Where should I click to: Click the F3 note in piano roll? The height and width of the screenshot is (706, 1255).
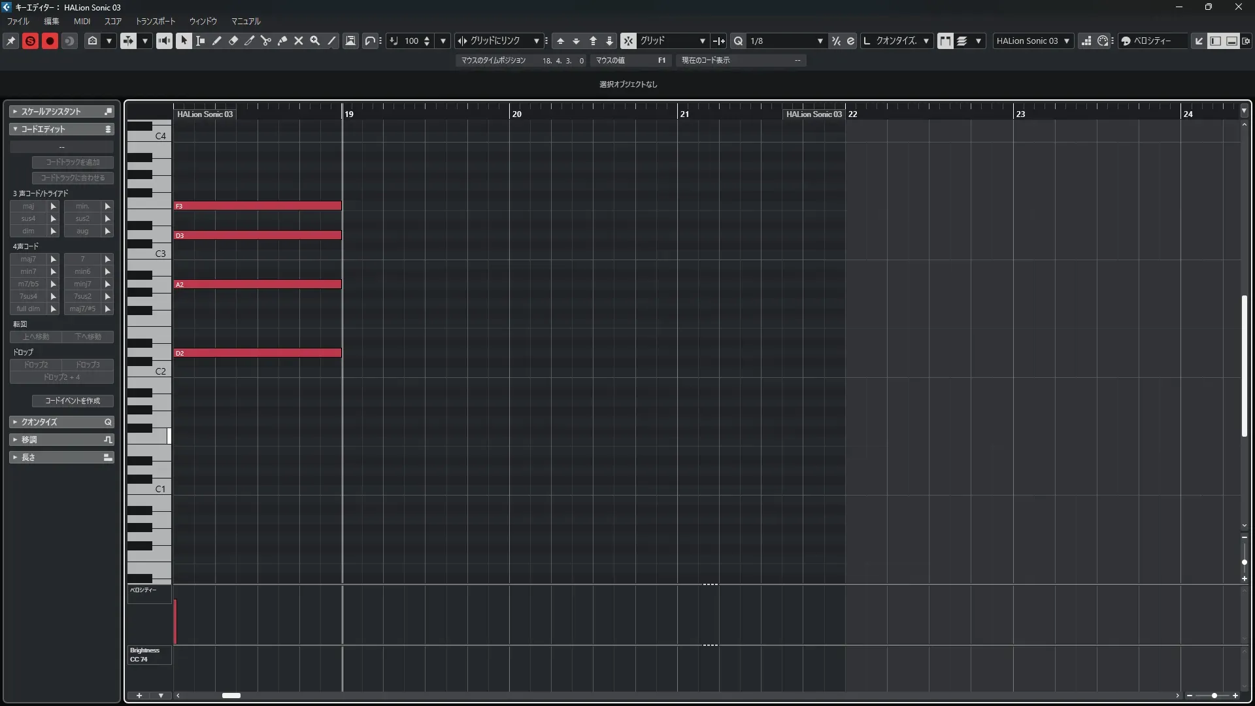pyautogui.click(x=258, y=206)
